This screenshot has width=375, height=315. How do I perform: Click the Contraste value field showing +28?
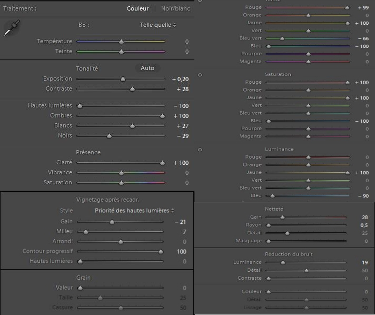point(180,89)
